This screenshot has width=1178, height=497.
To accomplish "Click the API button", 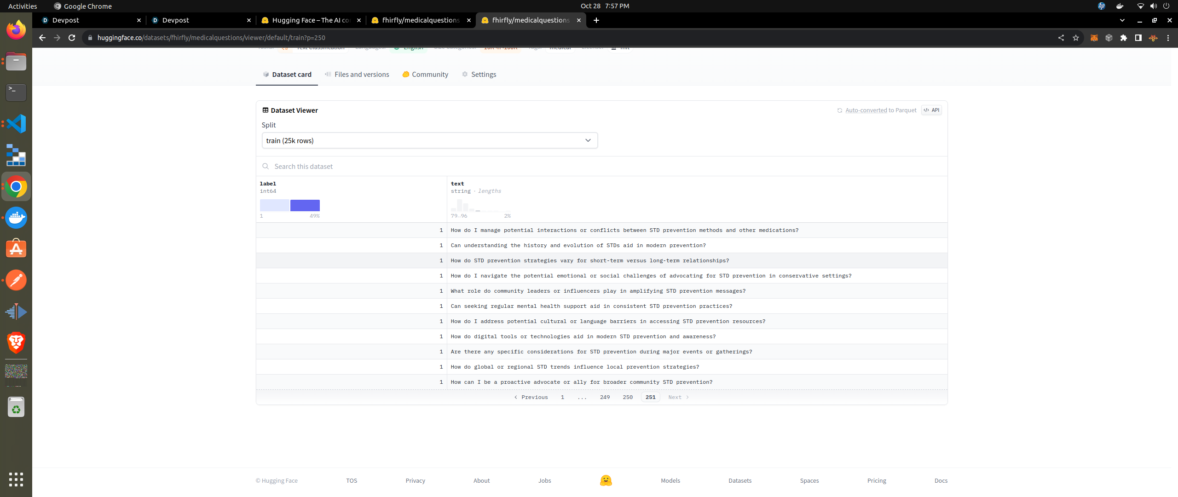I will 931,110.
